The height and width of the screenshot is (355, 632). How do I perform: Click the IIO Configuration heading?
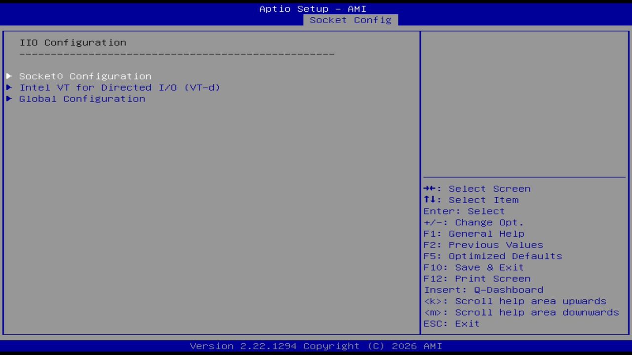tap(73, 42)
